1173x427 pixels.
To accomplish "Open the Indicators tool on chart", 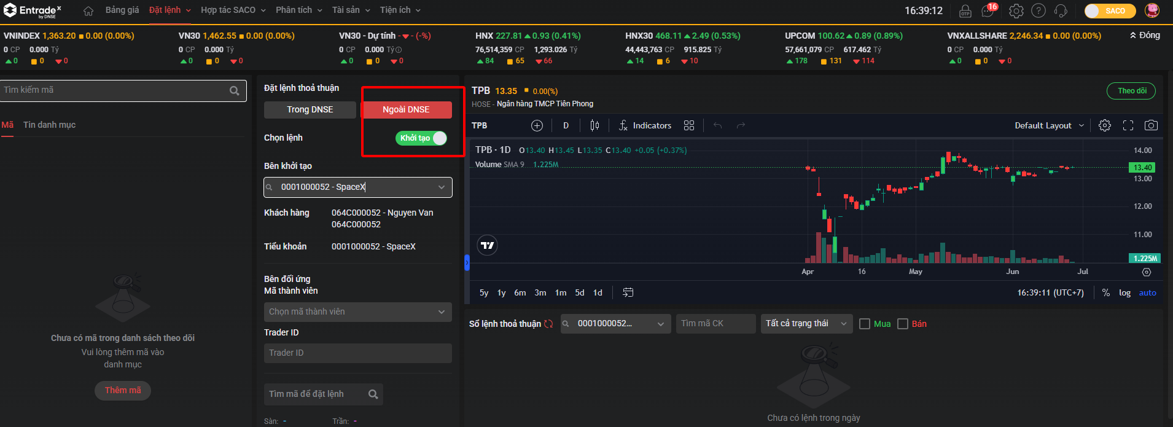I will [x=645, y=125].
